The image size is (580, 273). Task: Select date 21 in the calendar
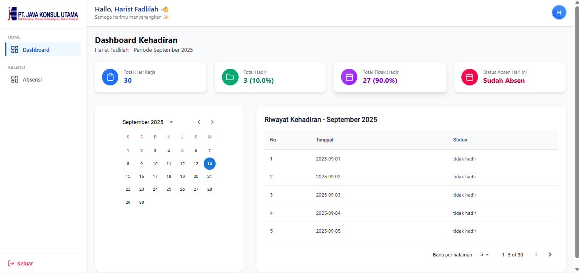210,177
